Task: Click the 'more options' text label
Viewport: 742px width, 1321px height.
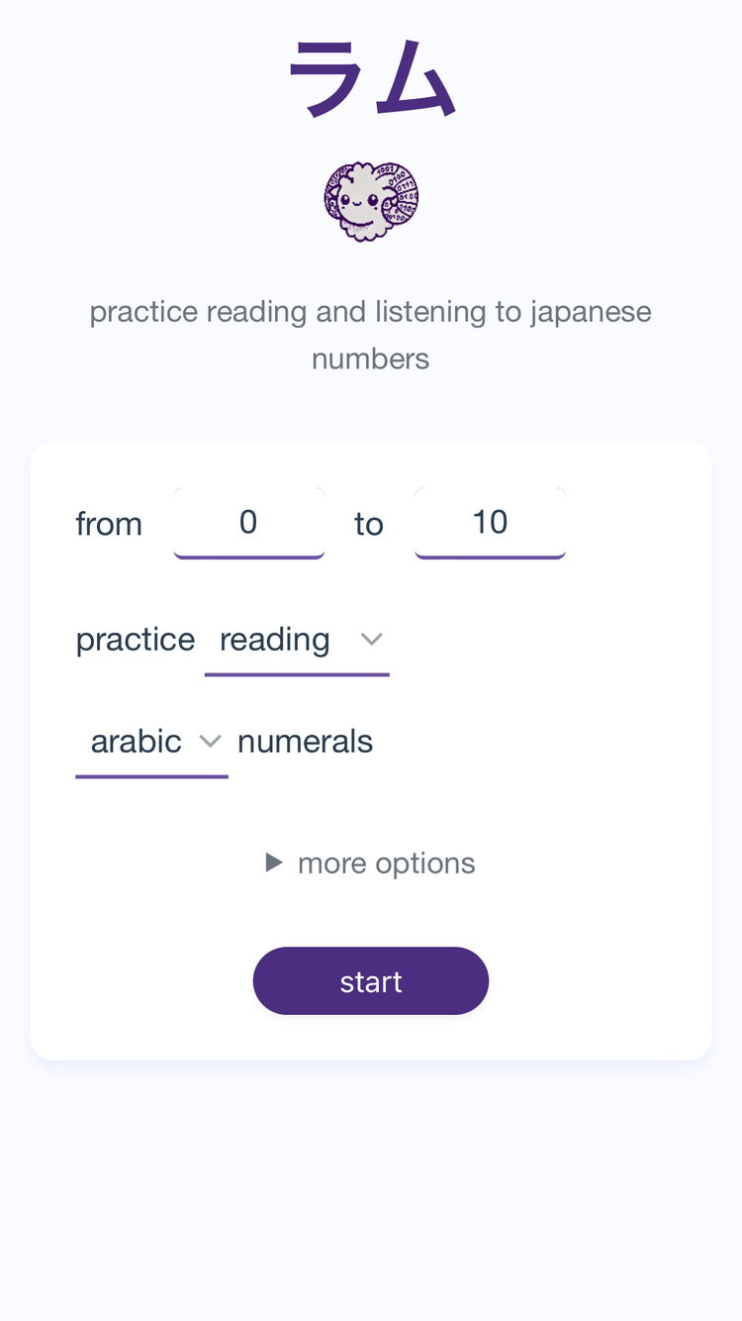Action: (x=386, y=864)
